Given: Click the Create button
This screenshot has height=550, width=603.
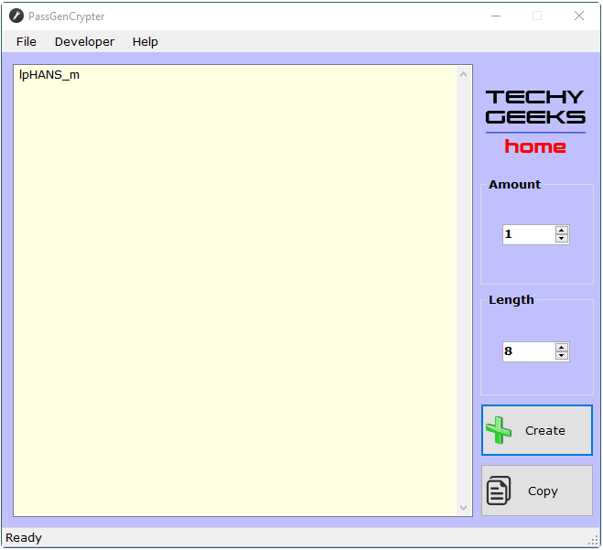Looking at the screenshot, I should (537, 430).
